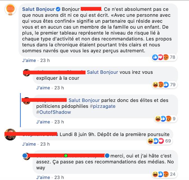This screenshot has width=189, height=180.
Task: Open the Salut Bonjour mention in the court reply
Action: click(102, 72)
